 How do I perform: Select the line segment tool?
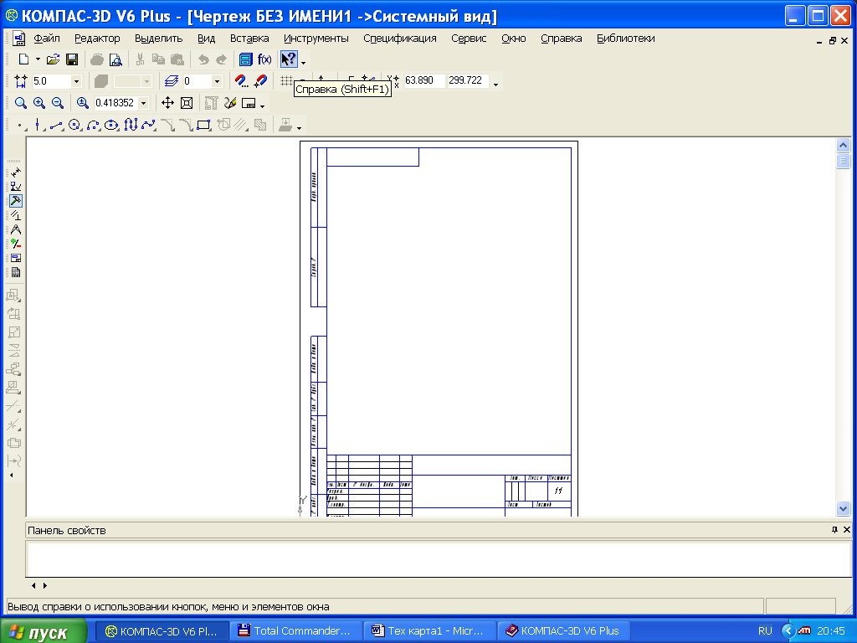coord(56,126)
